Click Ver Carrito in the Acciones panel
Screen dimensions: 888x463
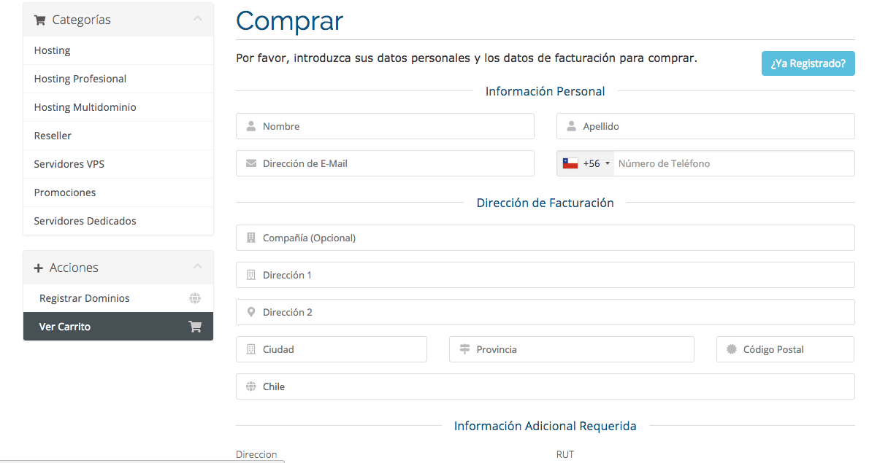click(118, 327)
